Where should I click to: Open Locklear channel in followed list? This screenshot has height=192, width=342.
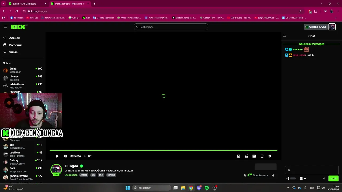(23, 154)
